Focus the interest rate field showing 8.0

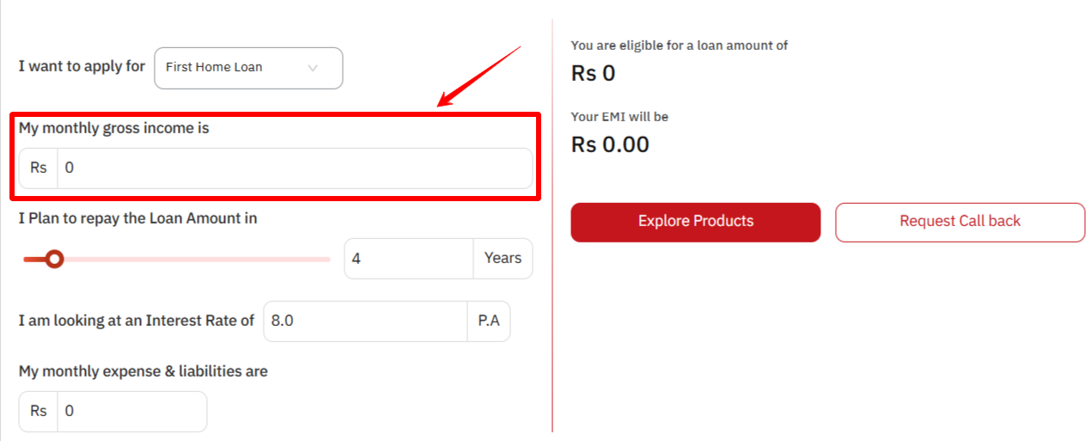(364, 322)
